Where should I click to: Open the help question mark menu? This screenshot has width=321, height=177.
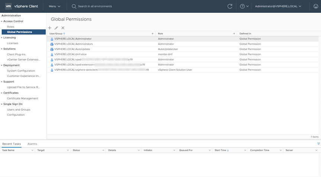coord(244,6)
